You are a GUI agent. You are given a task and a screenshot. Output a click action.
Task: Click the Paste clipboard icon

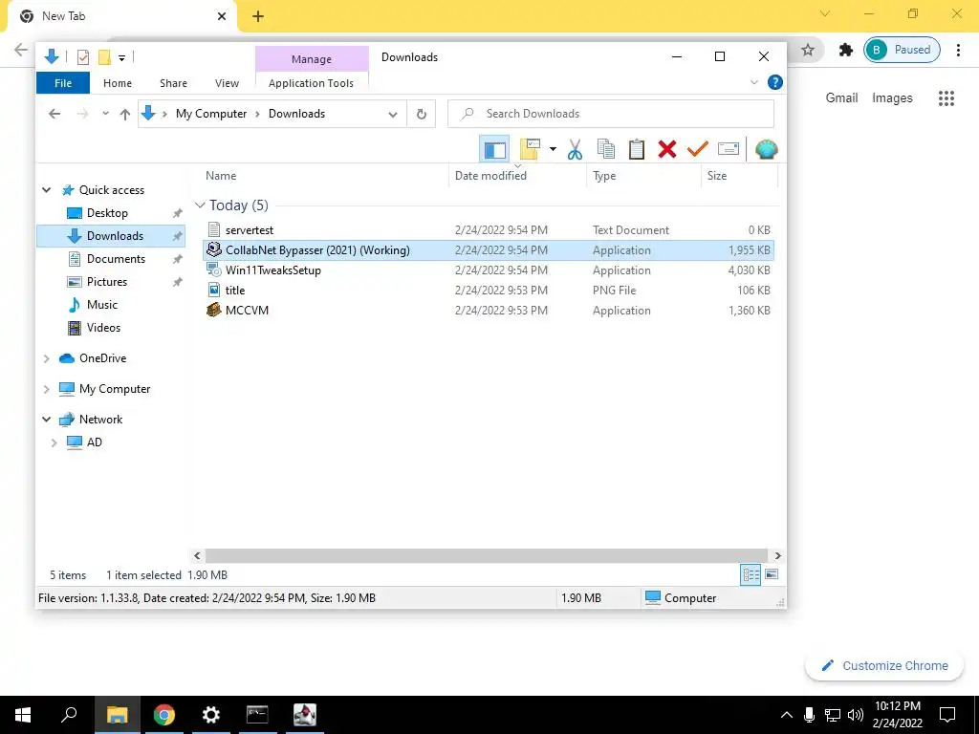click(636, 150)
